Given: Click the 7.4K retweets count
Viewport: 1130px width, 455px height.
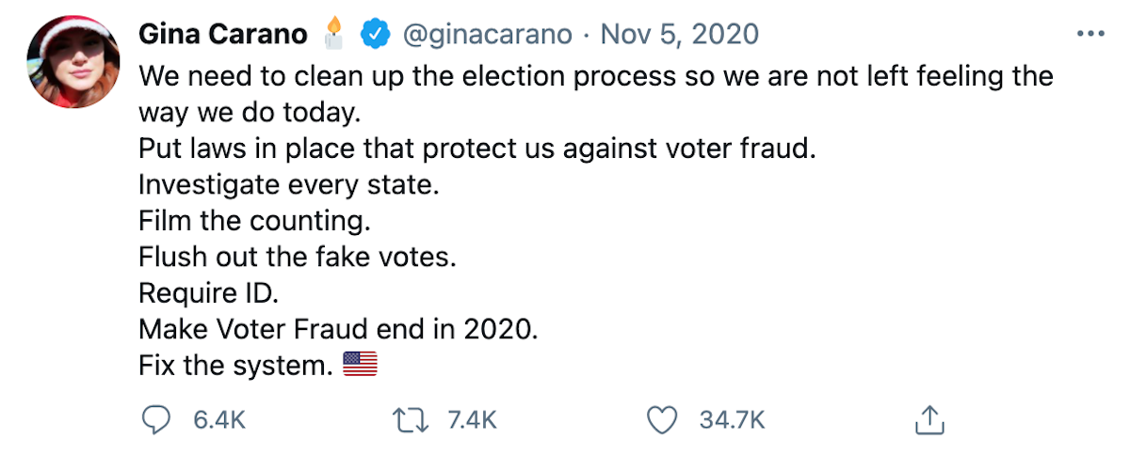Looking at the screenshot, I should coord(471,420).
